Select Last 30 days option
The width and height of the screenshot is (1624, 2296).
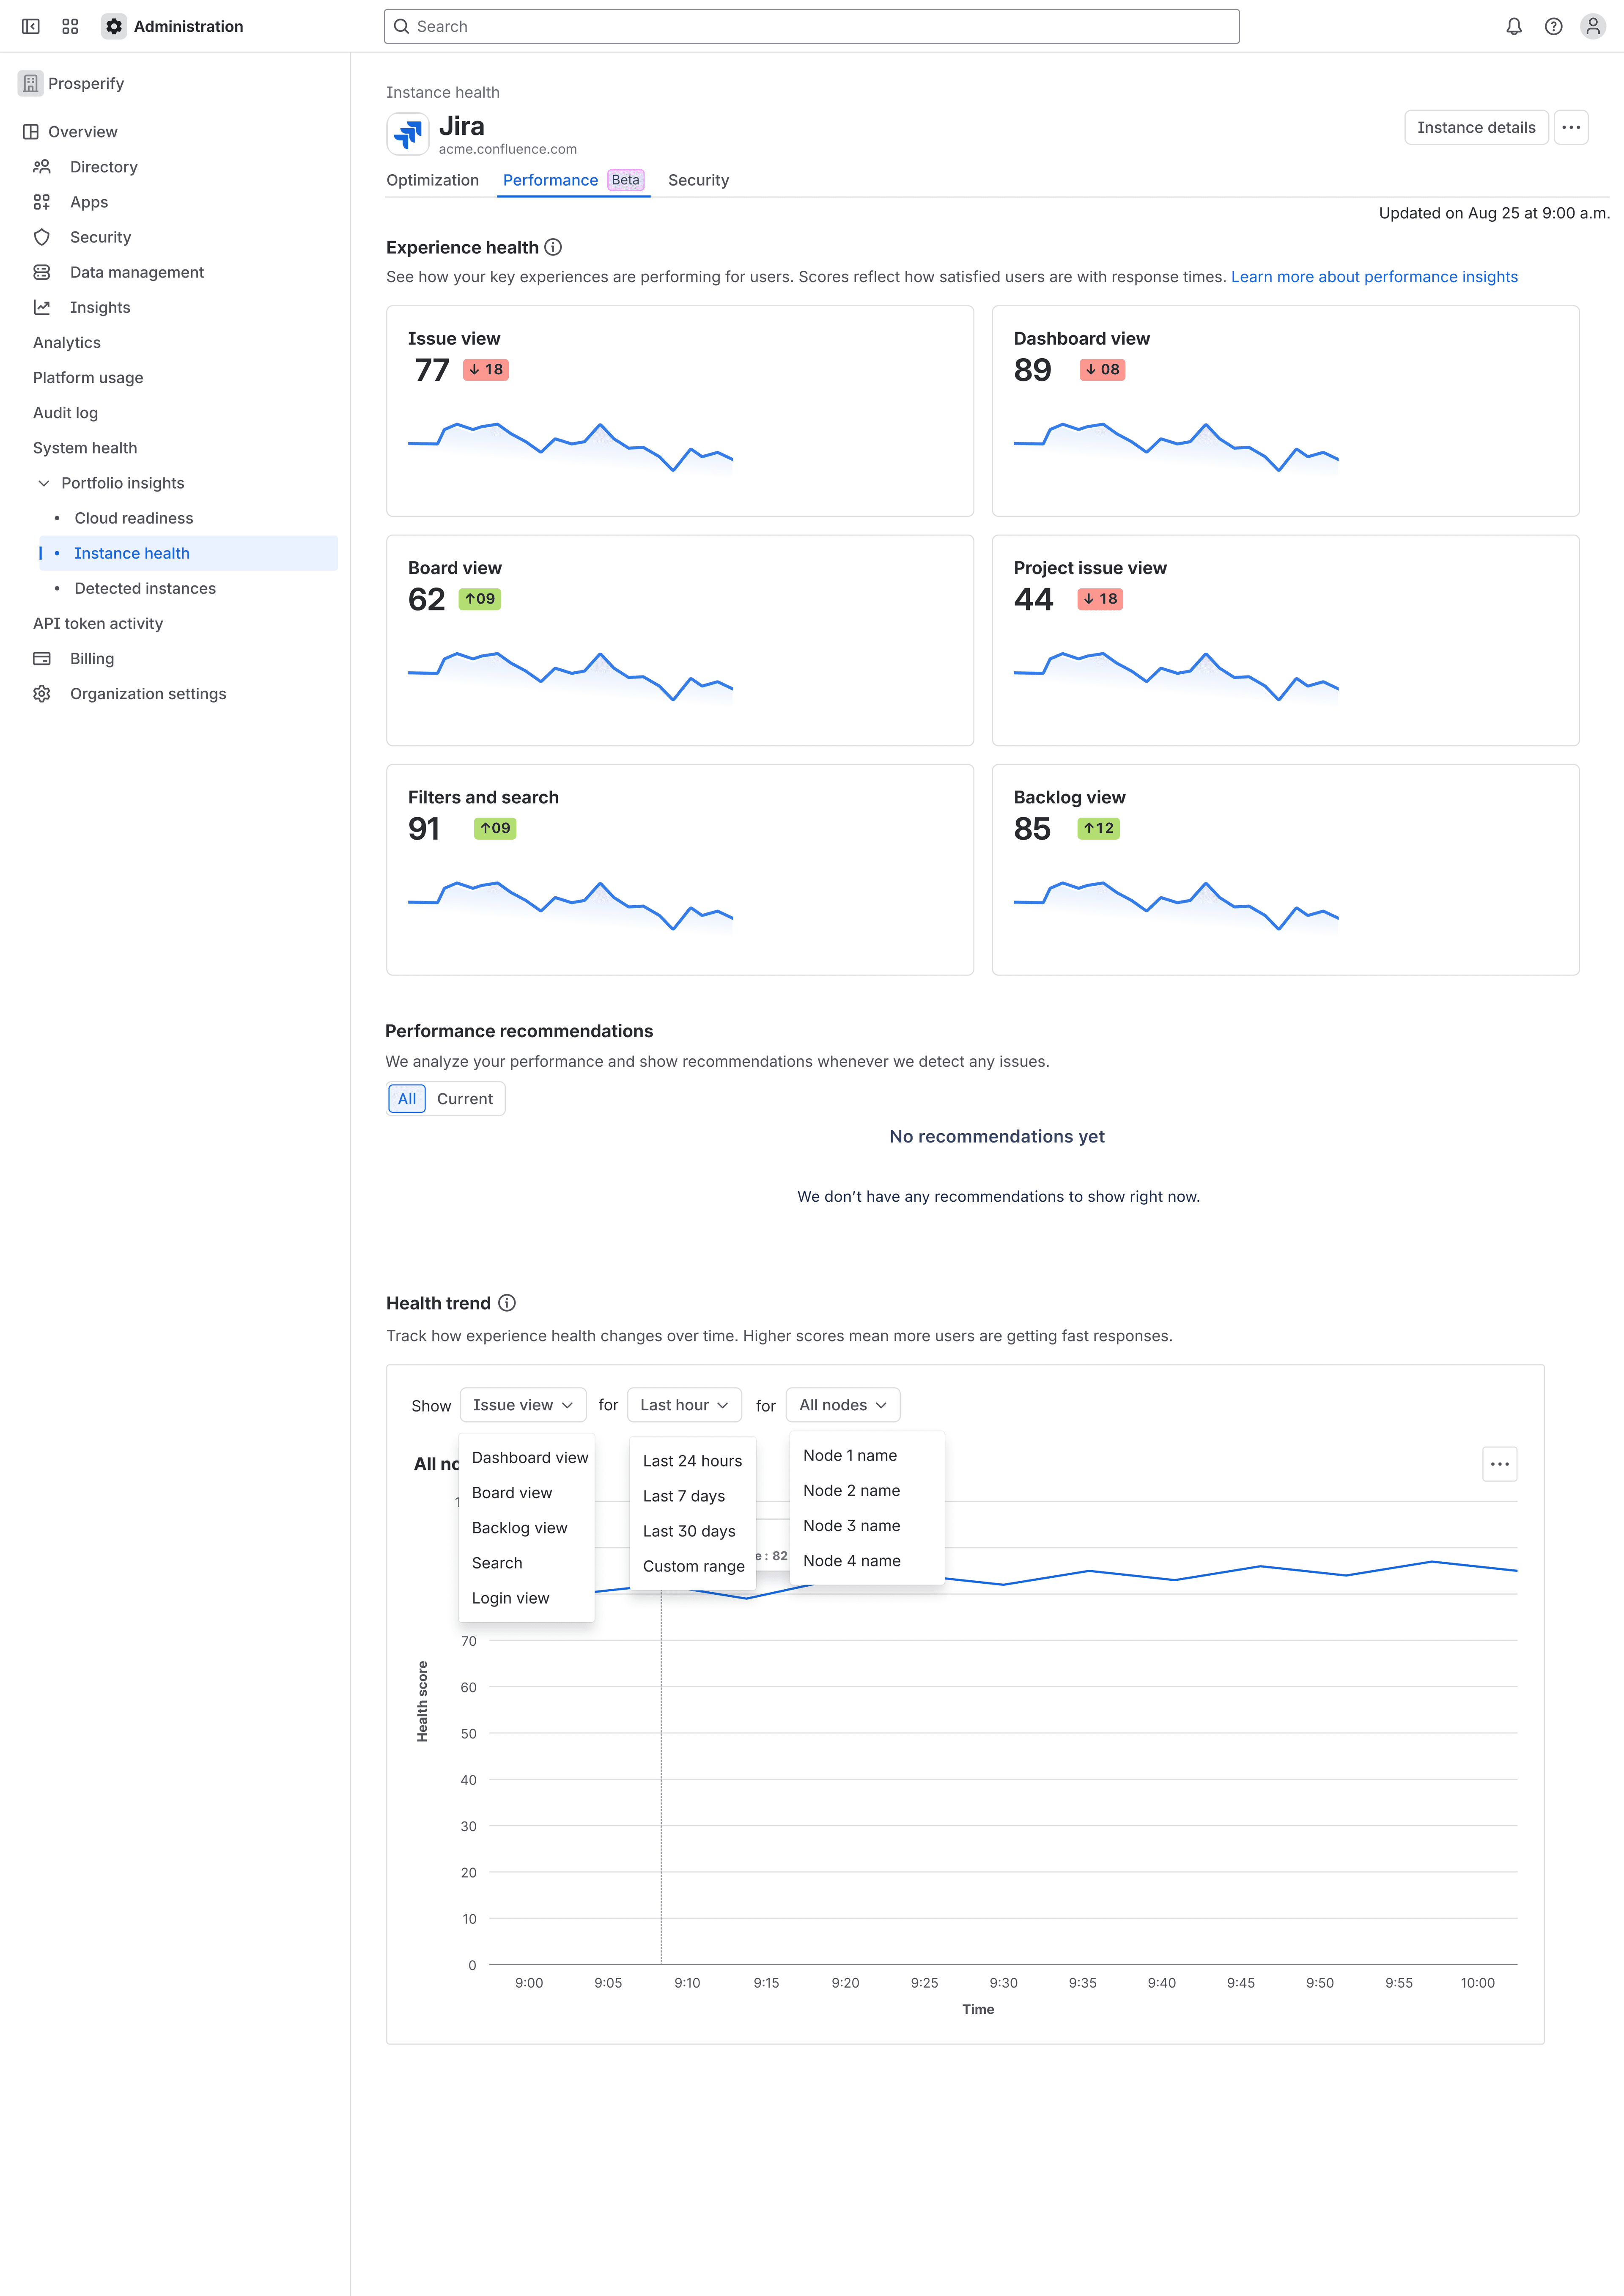click(x=693, y=1531)
